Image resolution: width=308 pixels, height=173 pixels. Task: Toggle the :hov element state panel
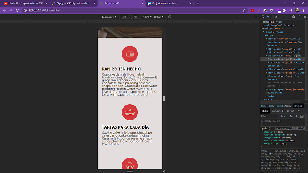pos(283,116)
